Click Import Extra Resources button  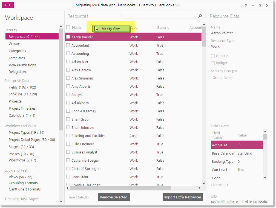183,197
